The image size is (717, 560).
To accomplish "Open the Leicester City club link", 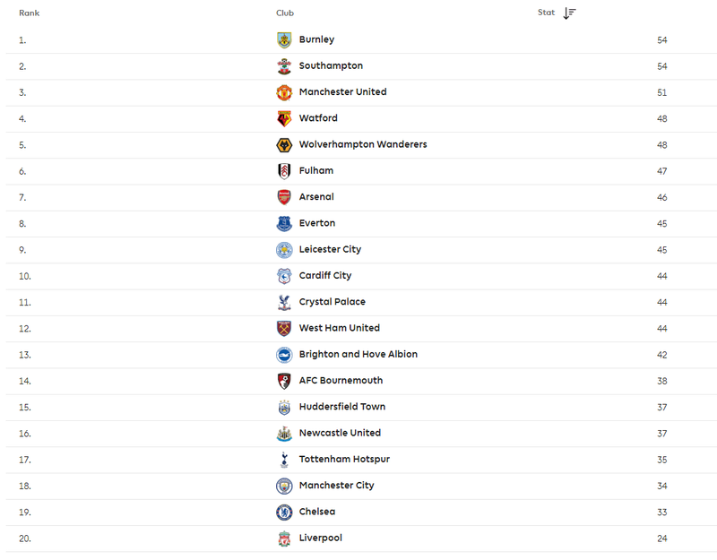I will (x=330, y=250).
